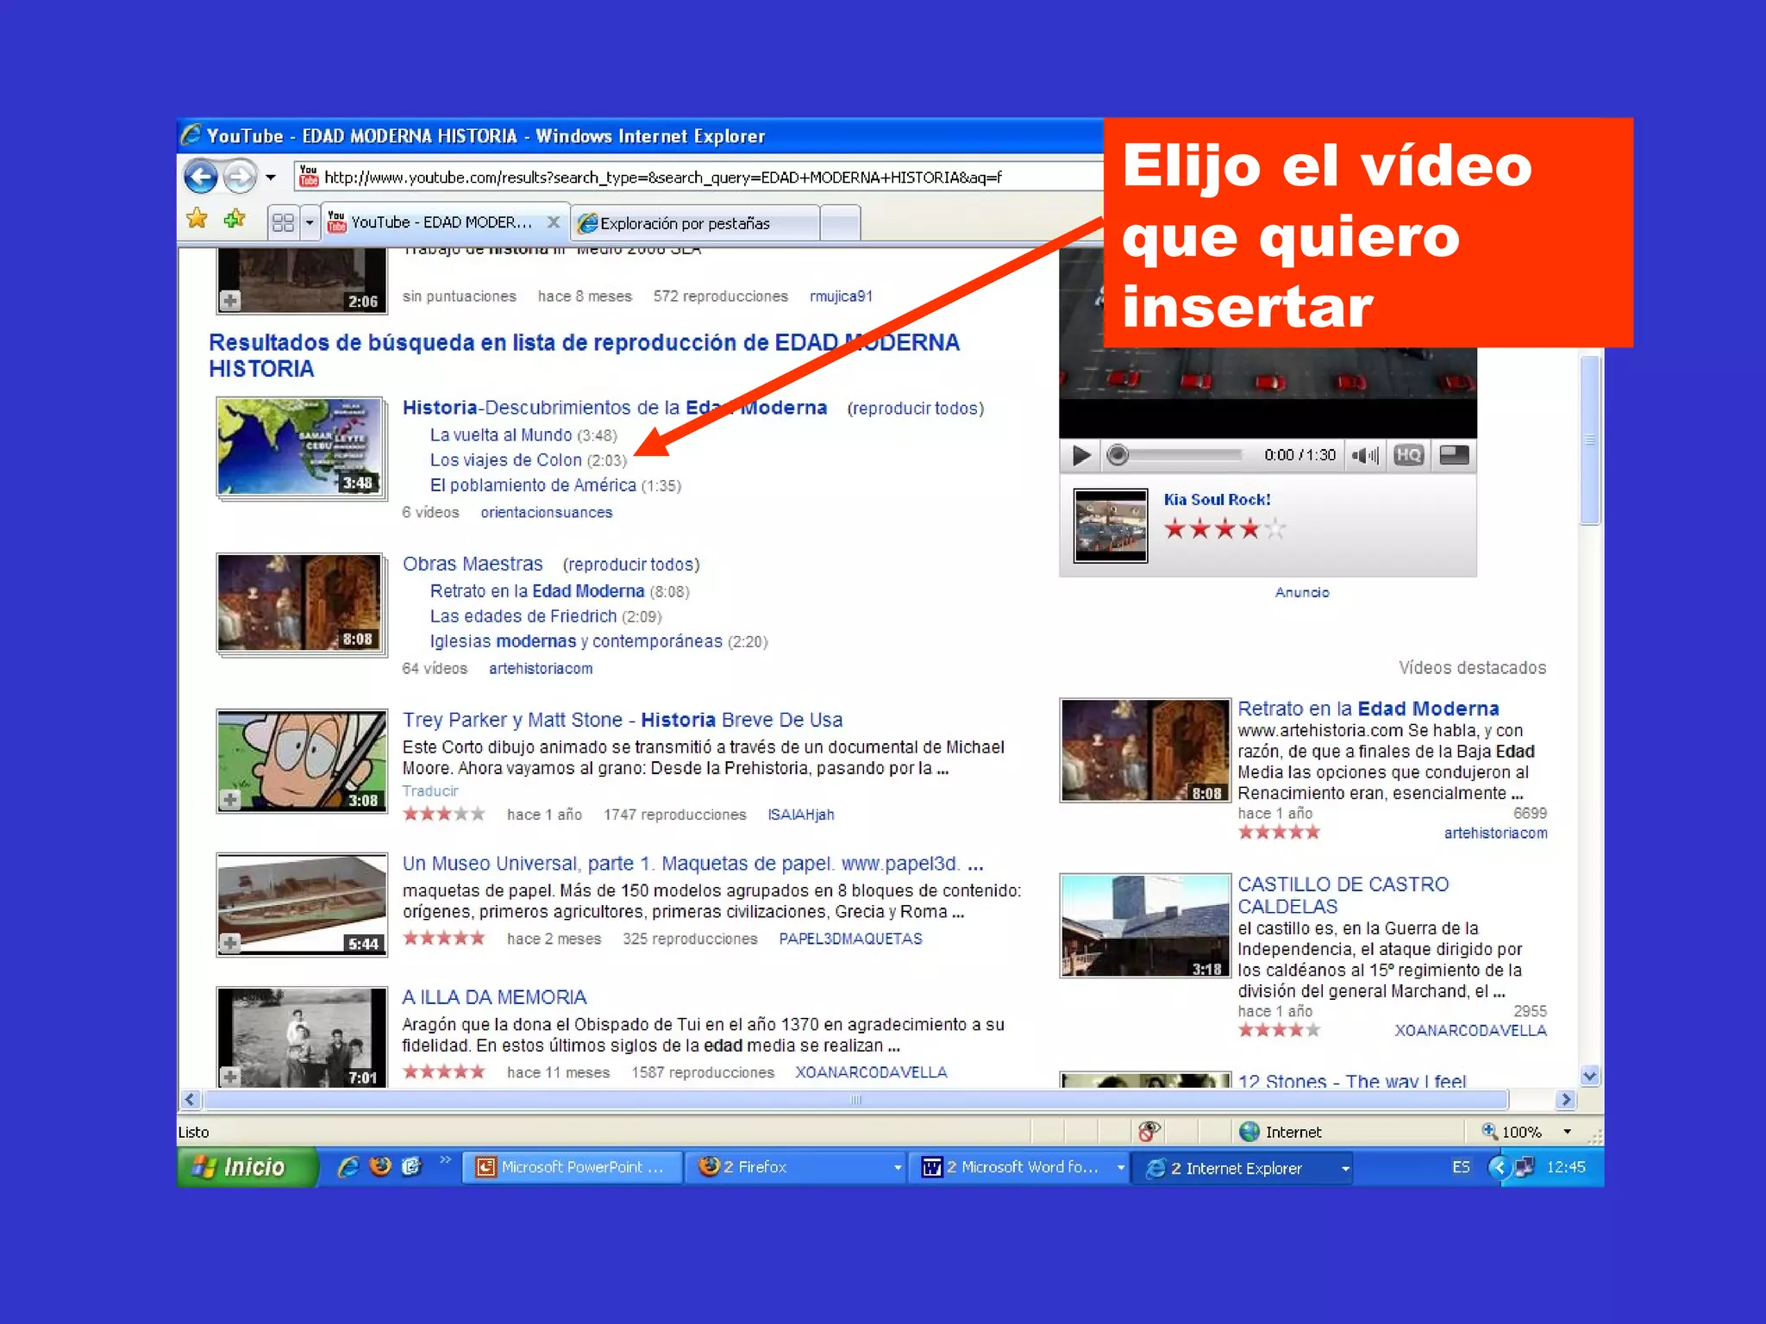Click the Kia Soul Rock thumbnail

pyautogui.click(x=1111, y=526)
